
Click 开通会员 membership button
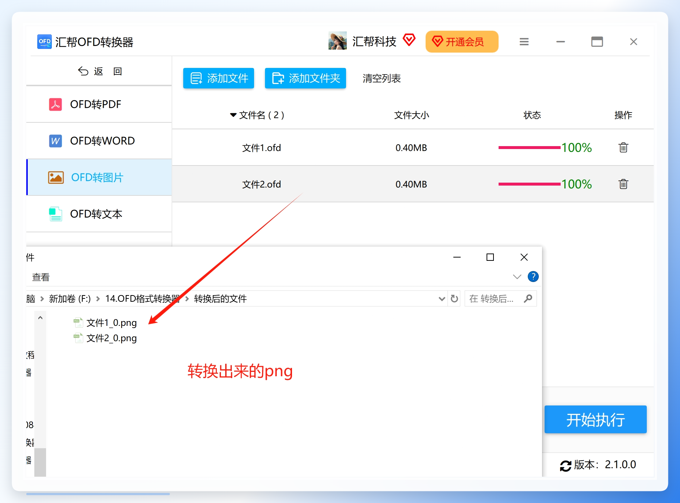[462, 42]
